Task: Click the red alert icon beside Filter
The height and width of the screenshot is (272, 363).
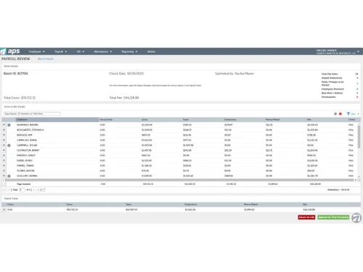Action: pos(340,114)
